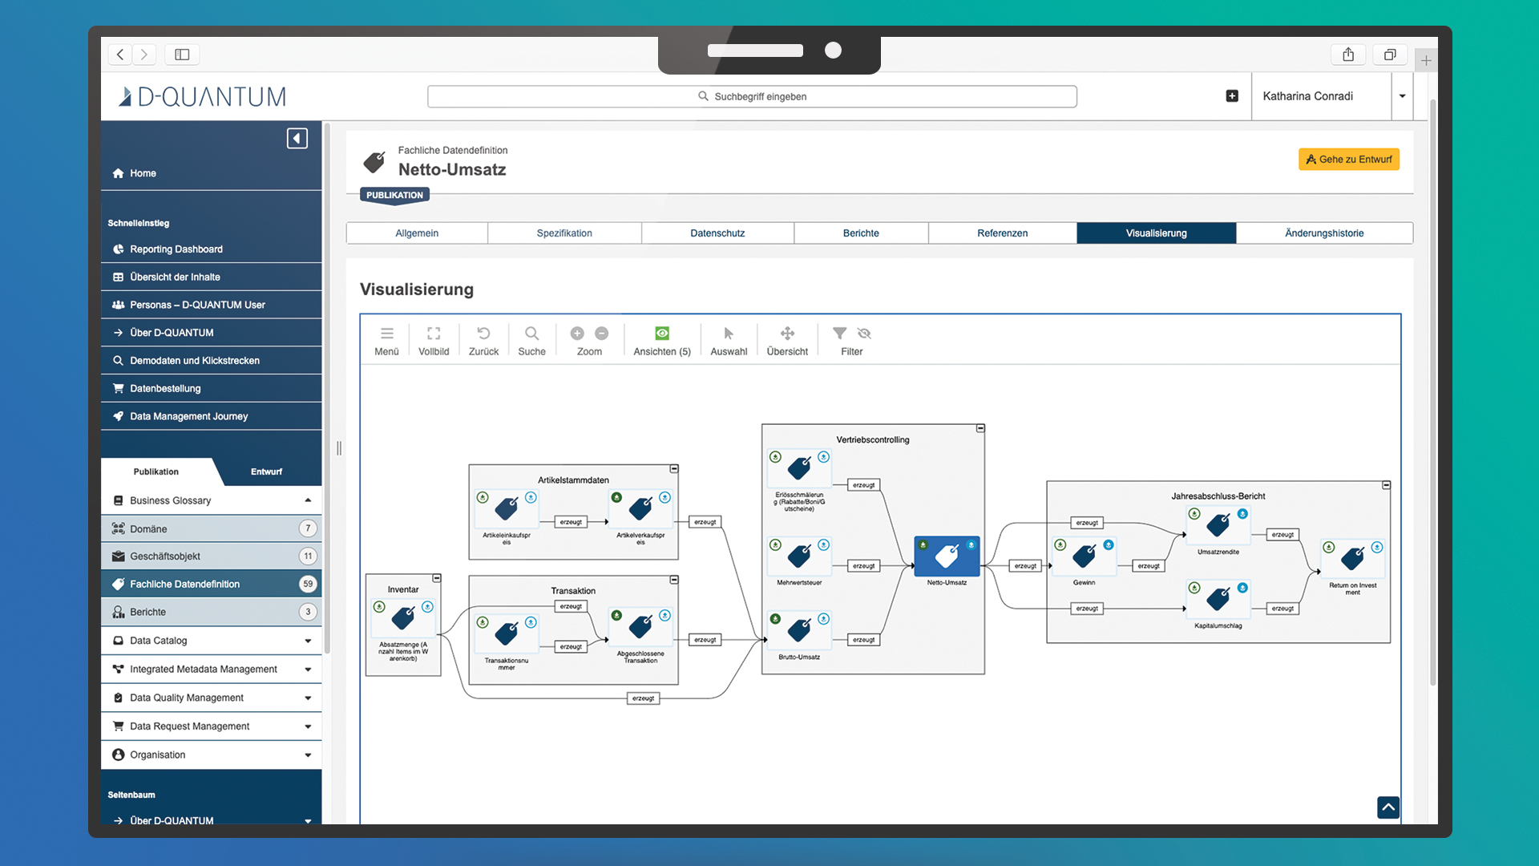
Task: Click the zoom in plus icon
Action: (577, 334)
